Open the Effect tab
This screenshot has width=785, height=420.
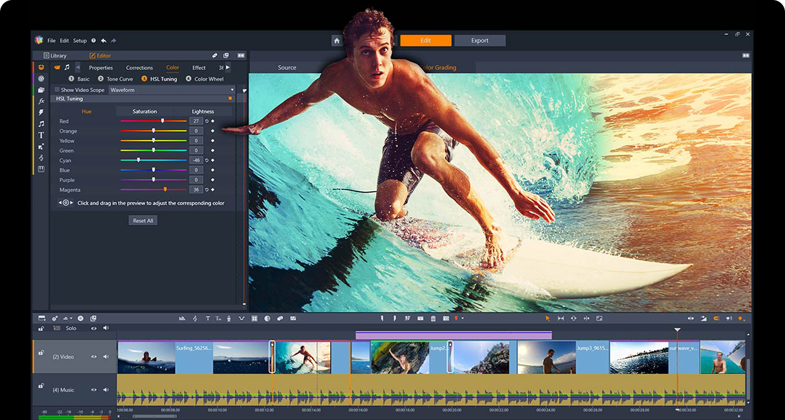(x=199, y=68)
